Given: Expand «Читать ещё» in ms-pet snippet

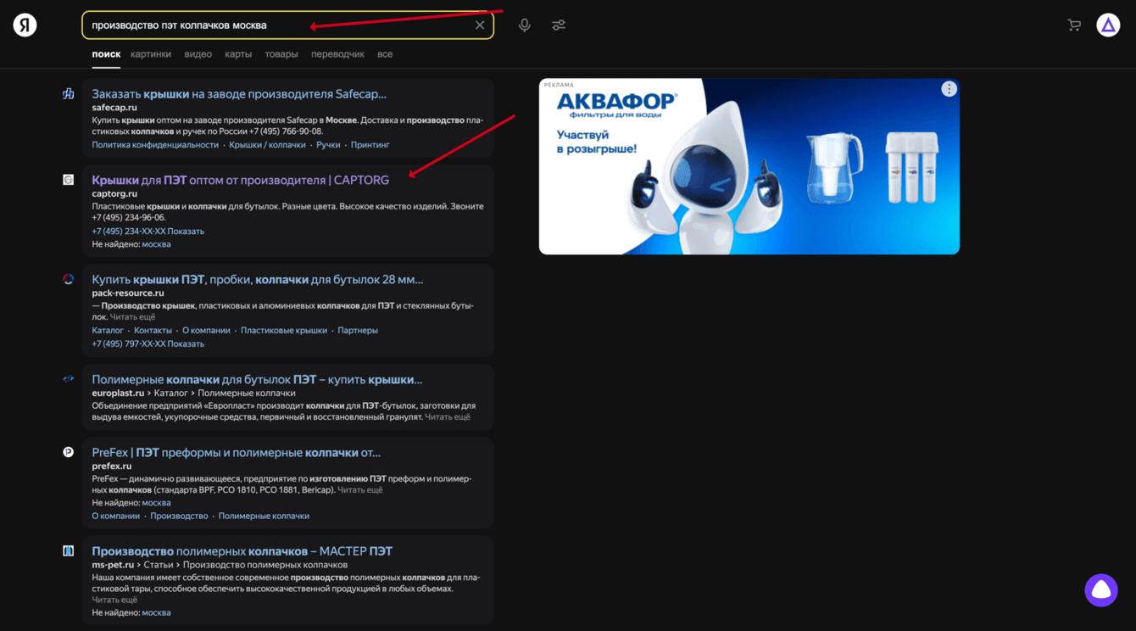Looking at the screenshot, I should [x=114, y=600].
